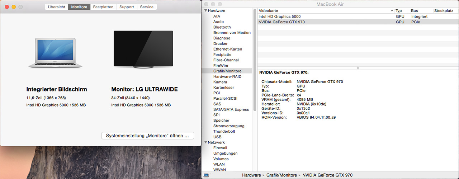Image resolution: width=459 pixels, height=179 pixels.
Task: Select Kamera in the sidebar
Action: (220, 82)
